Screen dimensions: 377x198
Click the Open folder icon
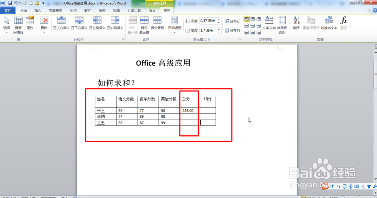[x=37, y=3]
